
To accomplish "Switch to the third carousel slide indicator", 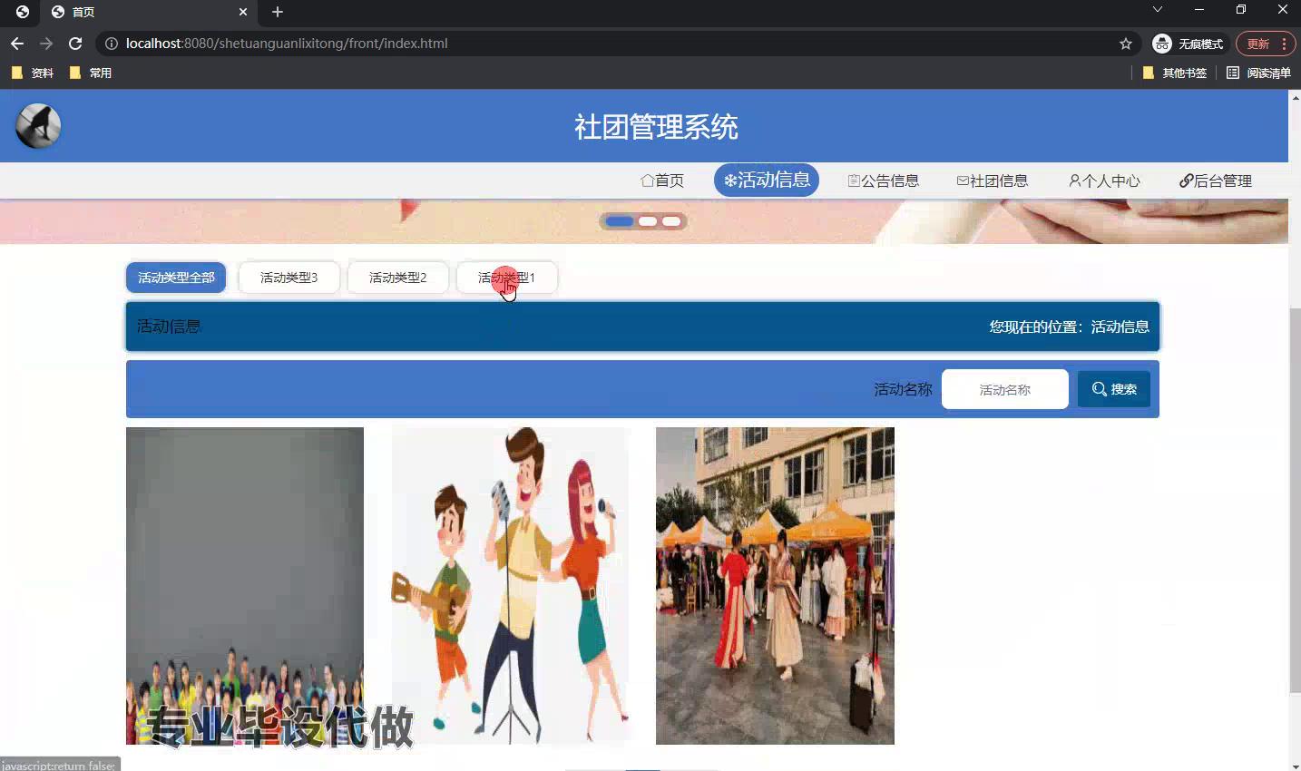I will pyautogui.click(x=671, y=221).
